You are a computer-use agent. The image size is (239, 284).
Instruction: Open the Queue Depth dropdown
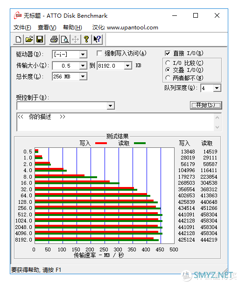point(217,88)
